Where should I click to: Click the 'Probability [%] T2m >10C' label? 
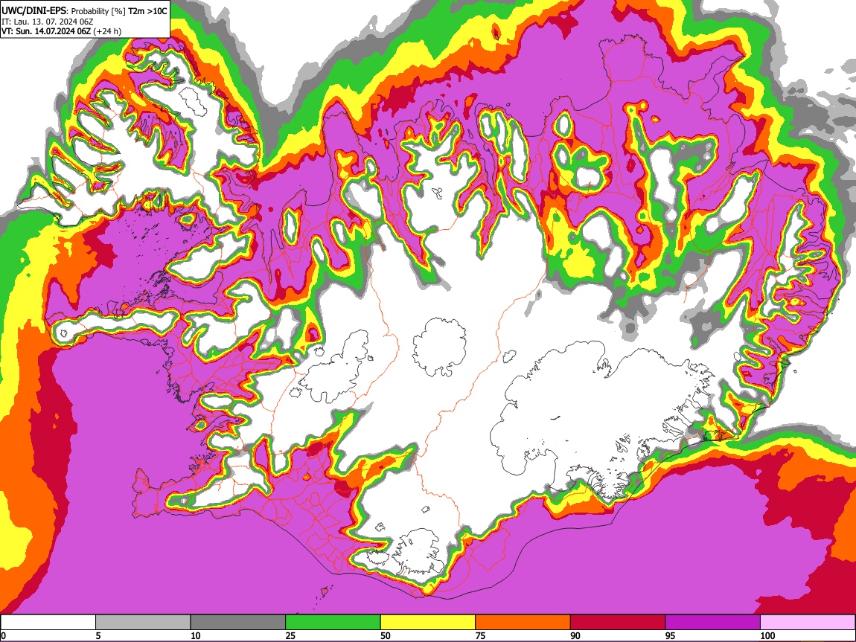[119, 11]
